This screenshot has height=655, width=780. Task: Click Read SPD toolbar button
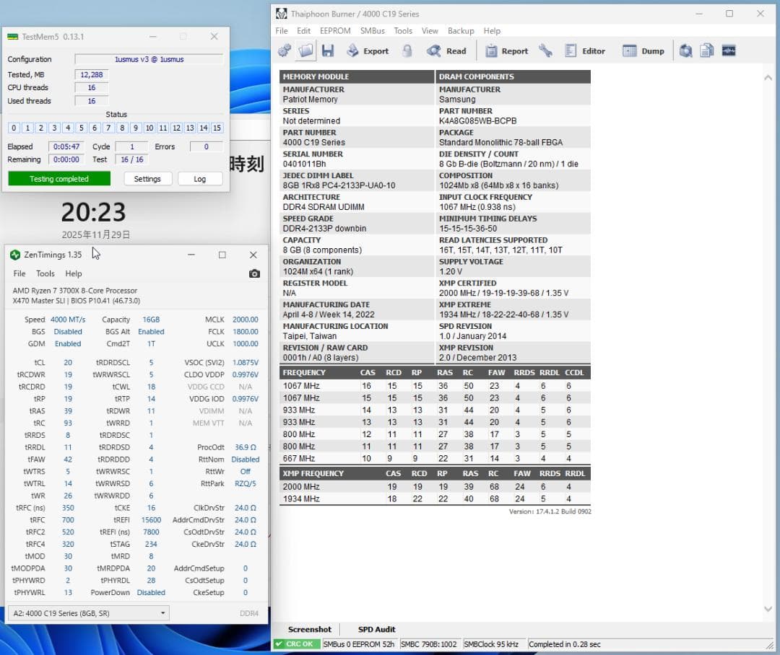pos(446,50)
